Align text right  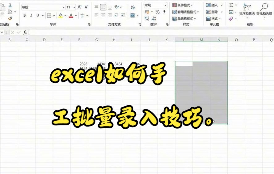[x=110, y=15]
